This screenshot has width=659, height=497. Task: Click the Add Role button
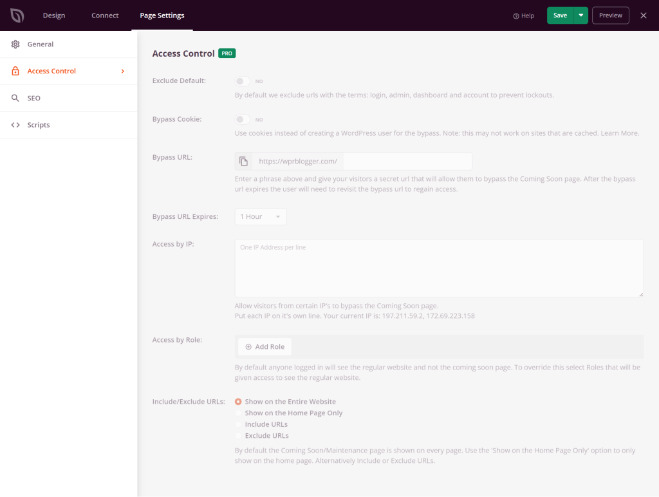265,347
